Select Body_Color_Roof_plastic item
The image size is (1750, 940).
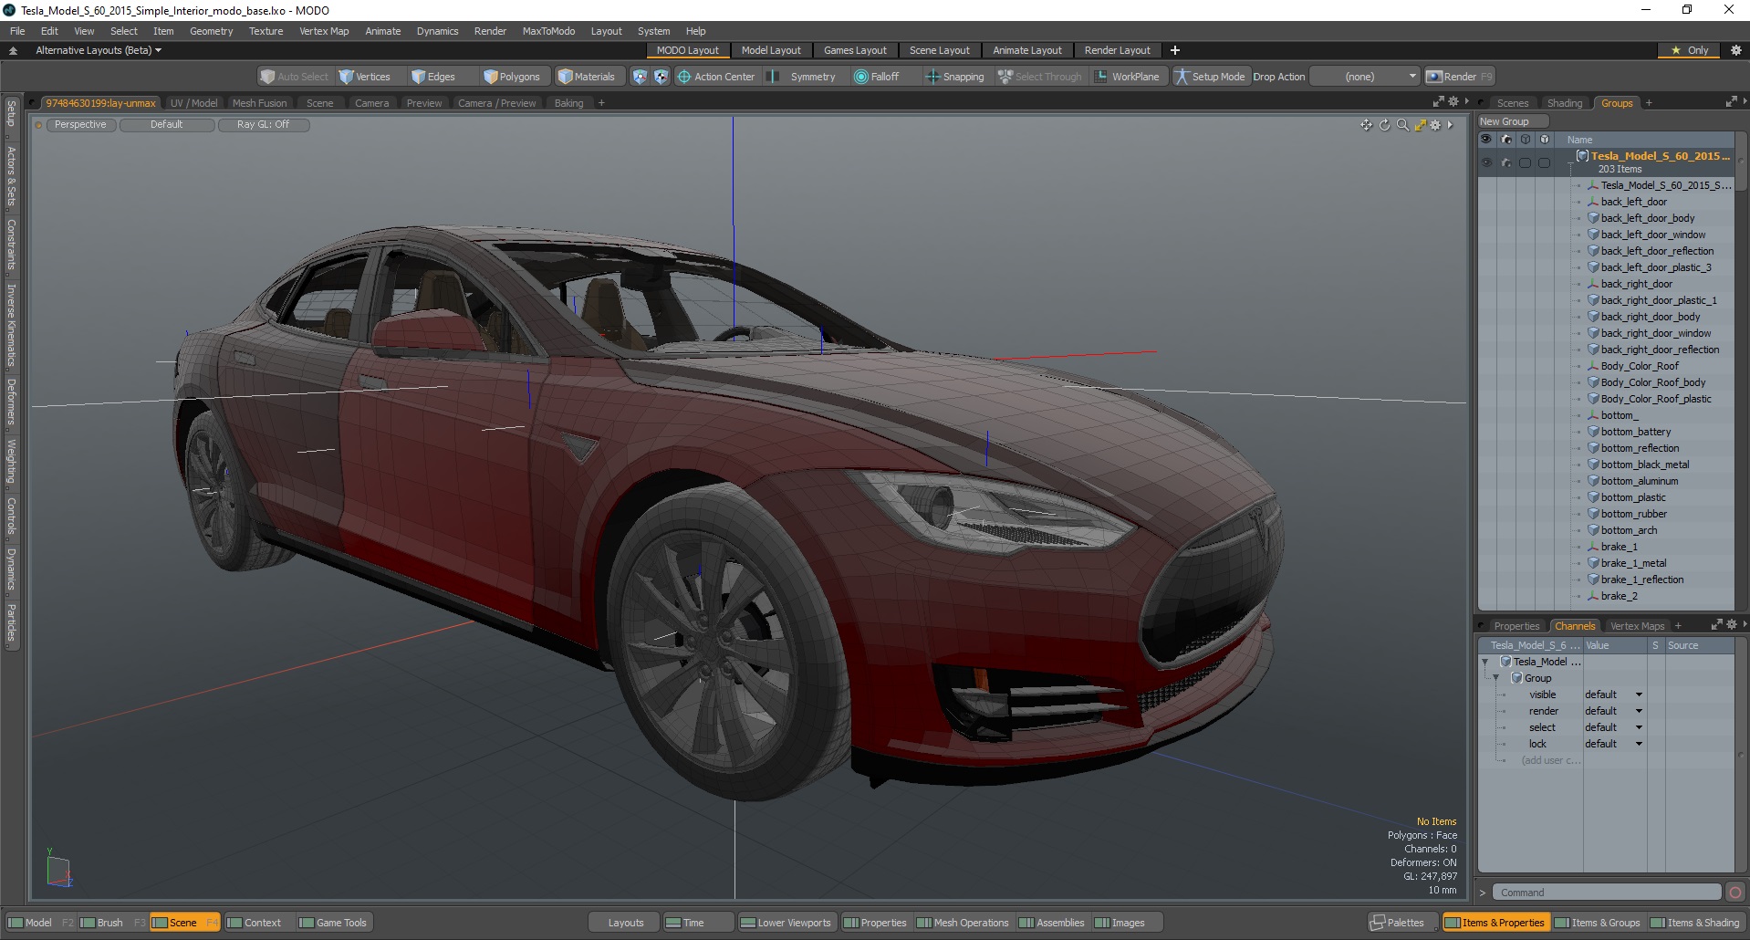coord(1656,399)
